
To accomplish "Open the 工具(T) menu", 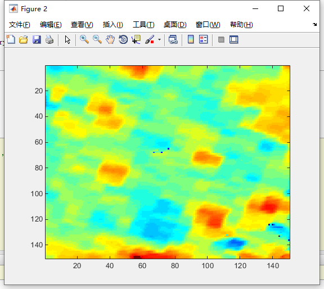I will coord(143,25).
